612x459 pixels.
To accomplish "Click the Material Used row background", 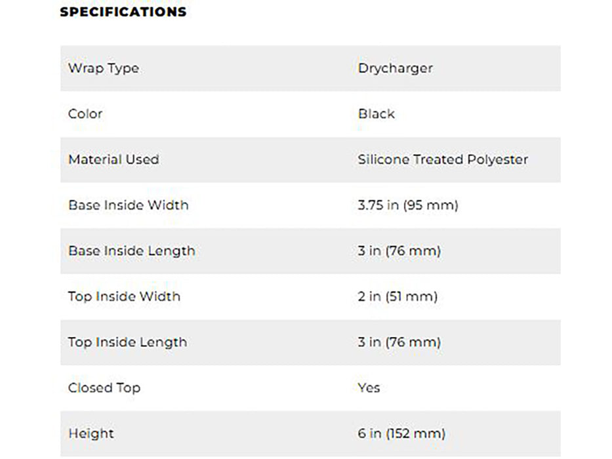I will (x=311, y=159).
